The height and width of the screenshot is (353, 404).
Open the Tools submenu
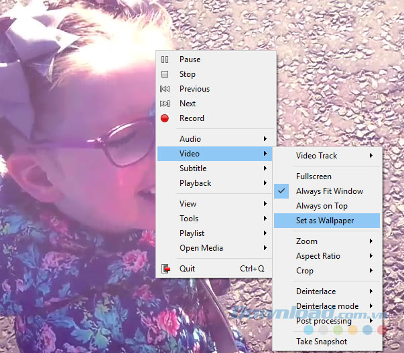pyautogui.click(x=215, y=219)
